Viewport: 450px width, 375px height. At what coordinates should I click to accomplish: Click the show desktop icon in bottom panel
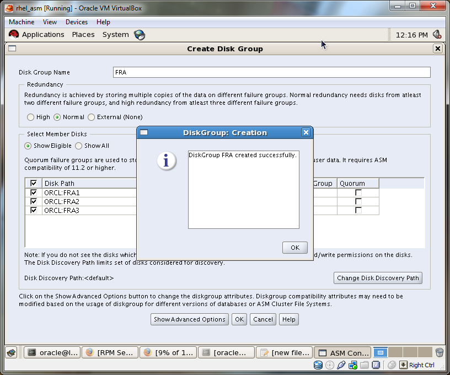(x=12, y=352)
